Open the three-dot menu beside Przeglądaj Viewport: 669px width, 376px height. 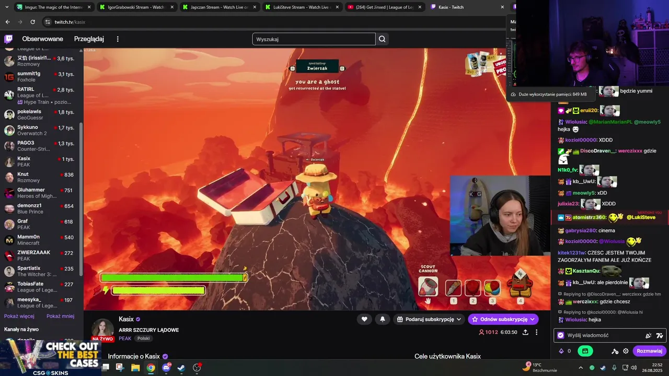[118, 39]
